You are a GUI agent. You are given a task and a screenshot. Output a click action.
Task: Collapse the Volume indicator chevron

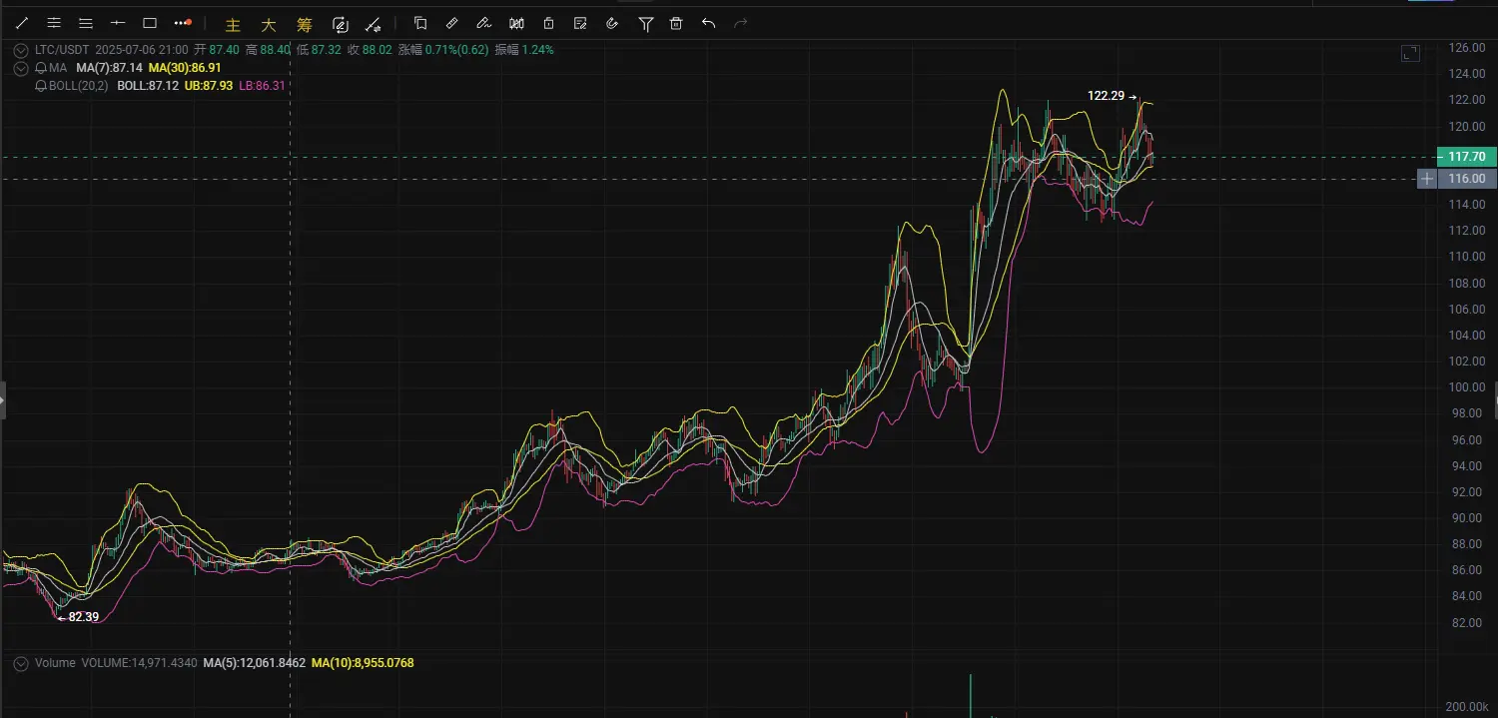click(21, 663)
